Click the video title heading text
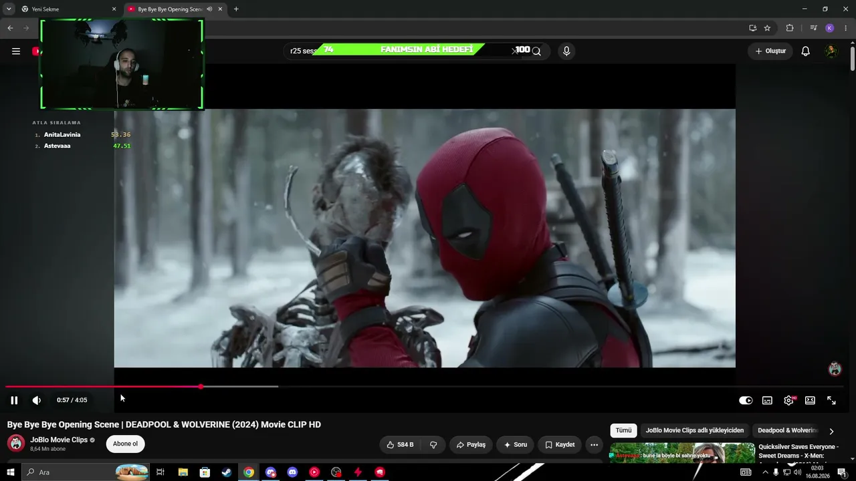The height and width of the screenshot is (481, 856). pos(164,425)
